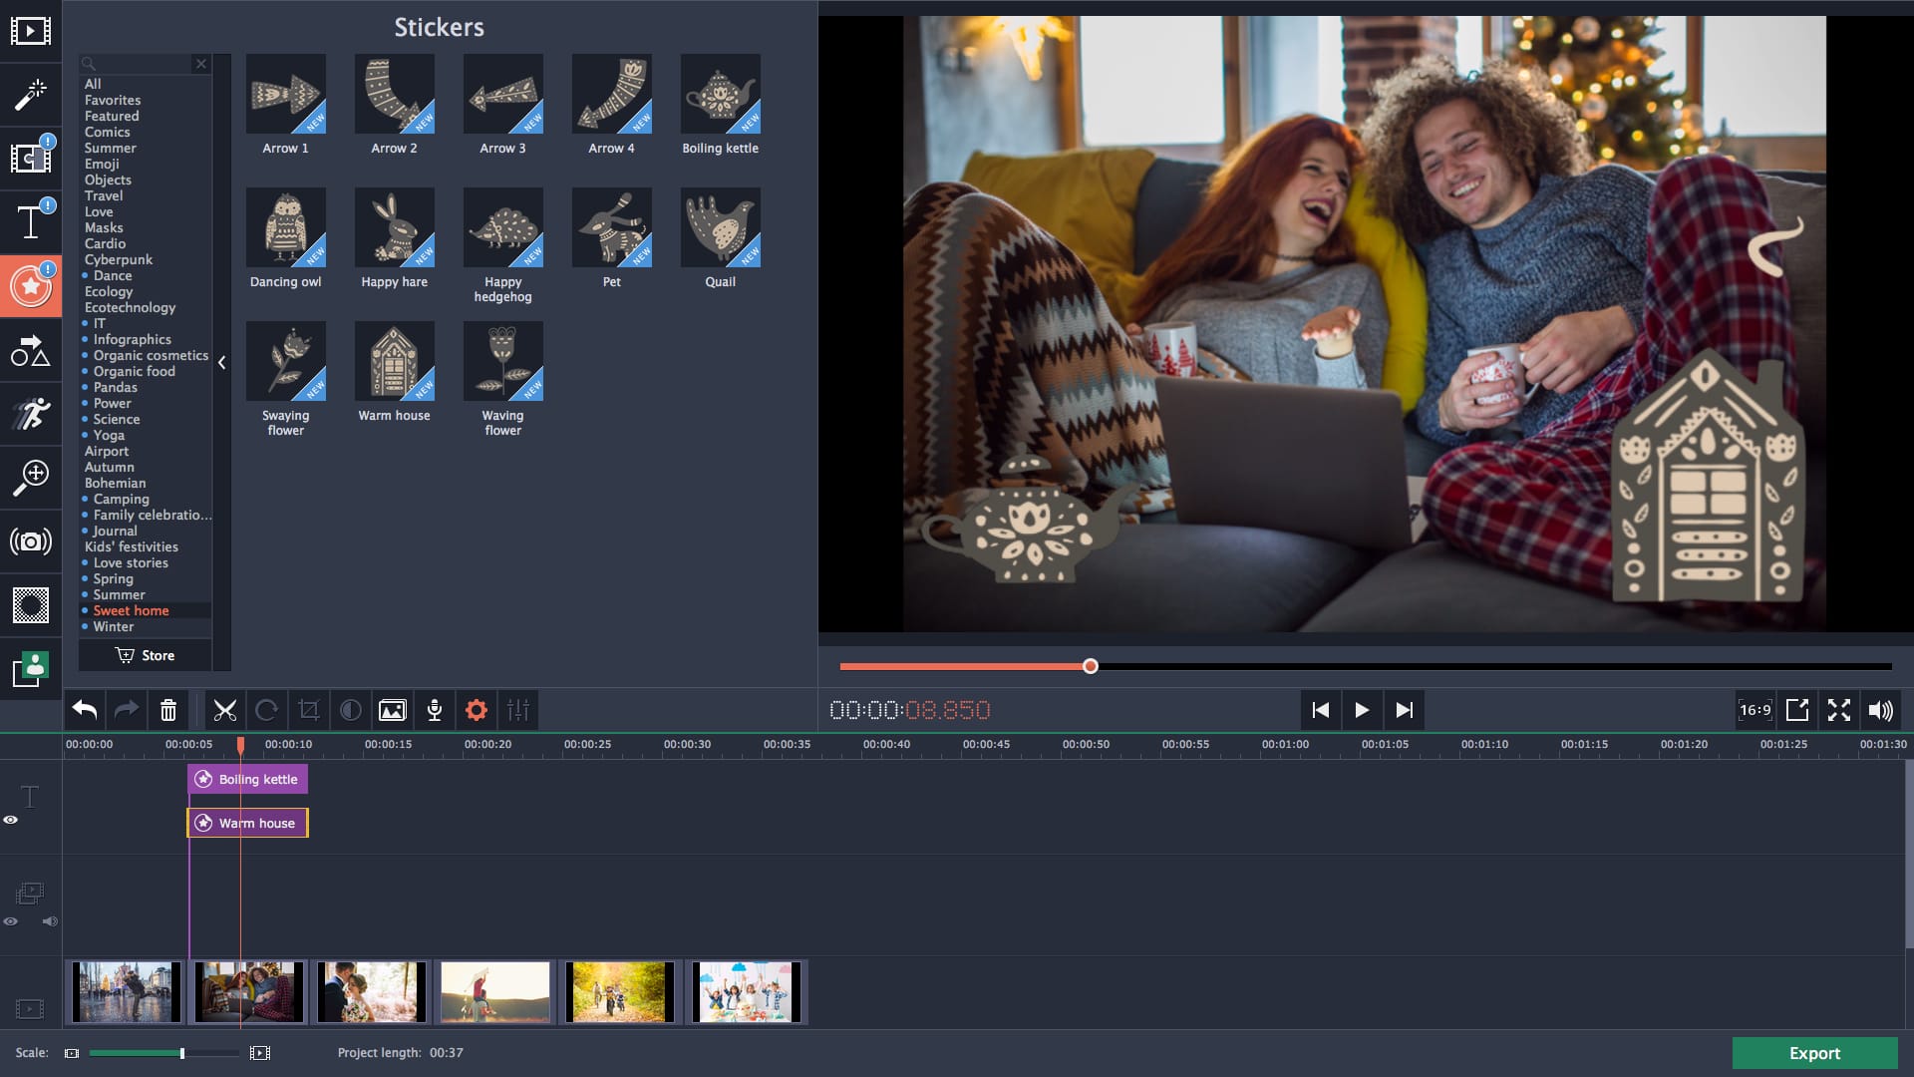This screenshot has width=1914, height=1077.
Task: Select the Callouts sidebar tool
Action: 31,350
